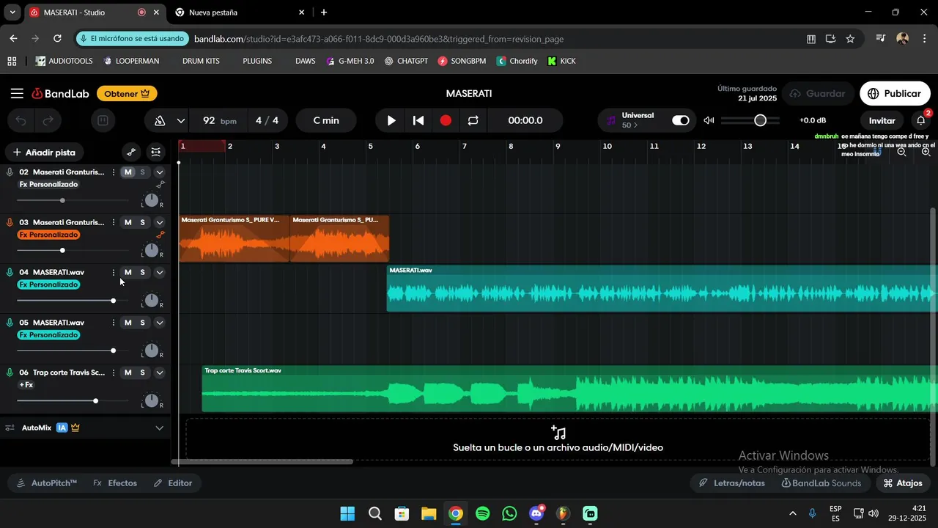Viewport: 938px width, 528px height.
Task: Mute track 04 MASERATI.wav
Action: [128, 272]
